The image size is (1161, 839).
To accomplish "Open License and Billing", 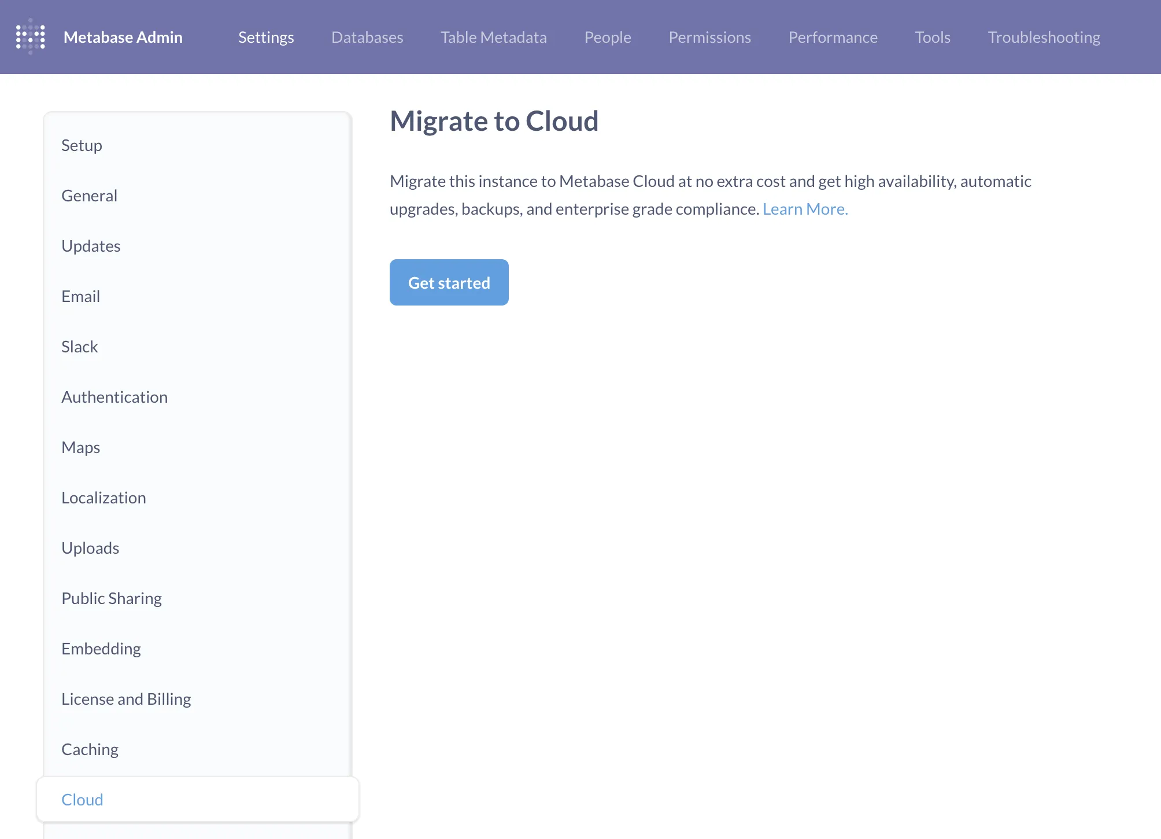I will [x=126, y=699].
